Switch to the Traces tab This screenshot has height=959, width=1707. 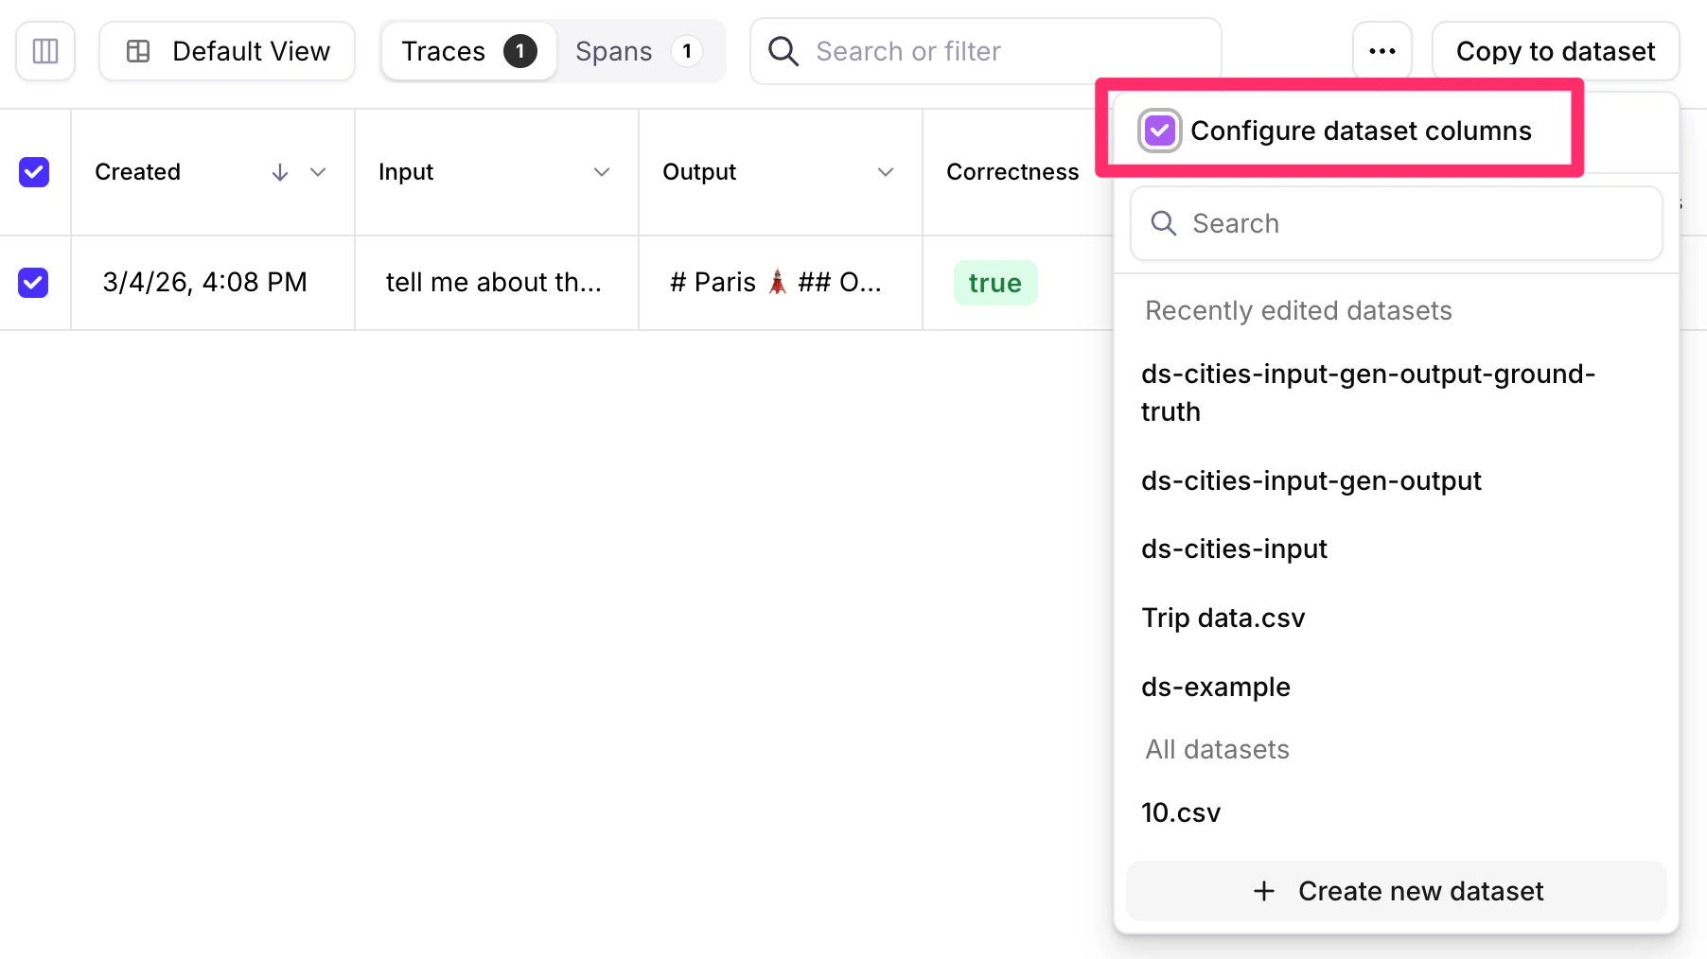(x=443, y=51)
